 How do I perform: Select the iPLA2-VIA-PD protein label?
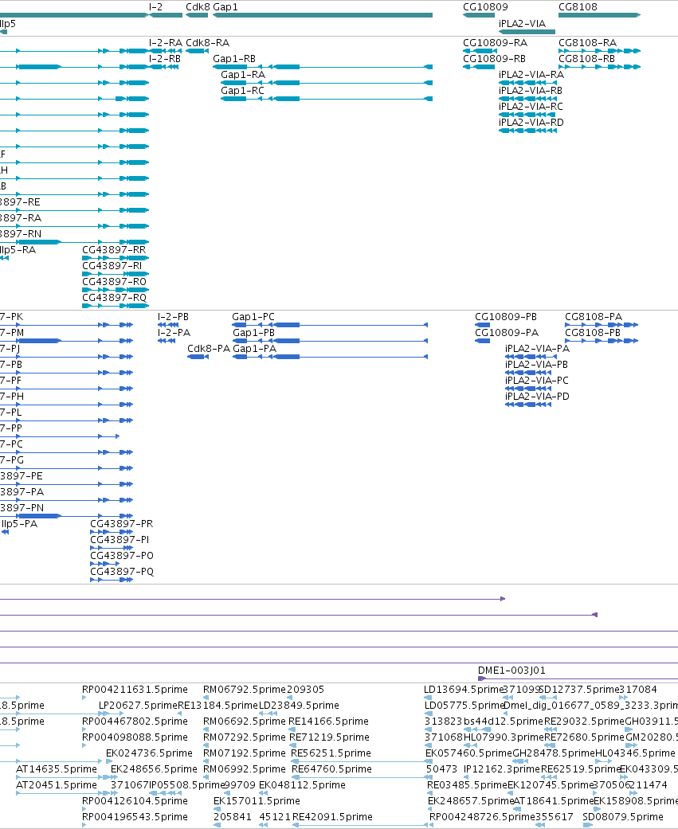(x=537, y=396)
